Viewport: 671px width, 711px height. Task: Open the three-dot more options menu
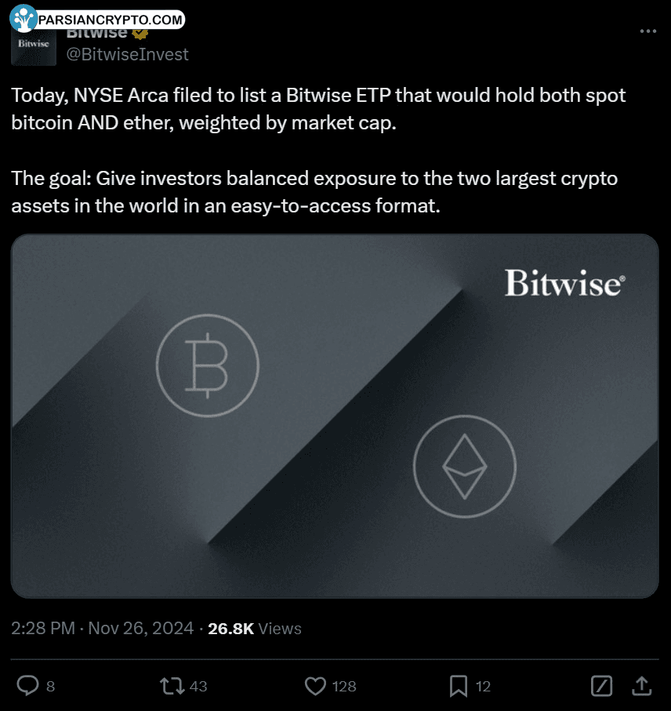[x=648, y=31]
